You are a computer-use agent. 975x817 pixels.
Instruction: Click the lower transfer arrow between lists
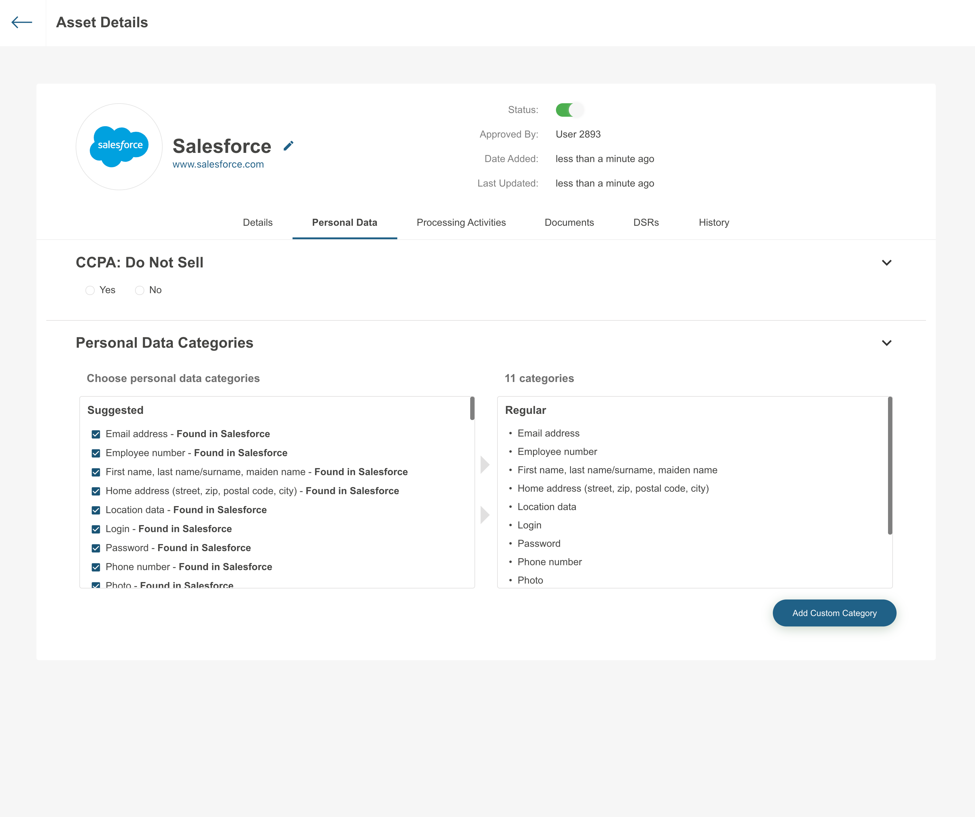[485, 514]
